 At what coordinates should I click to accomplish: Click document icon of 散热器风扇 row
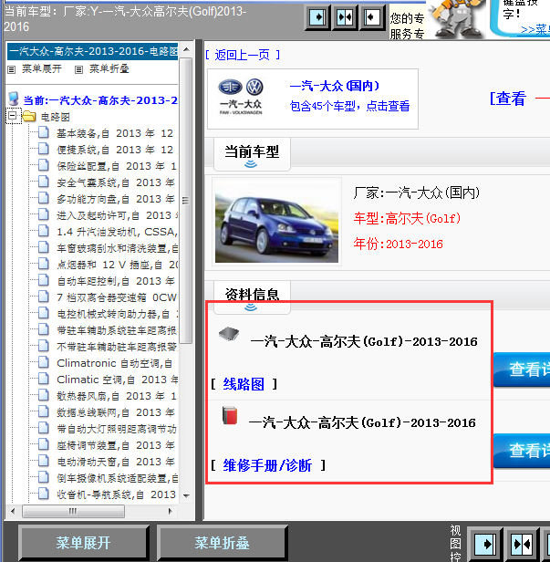44,395
